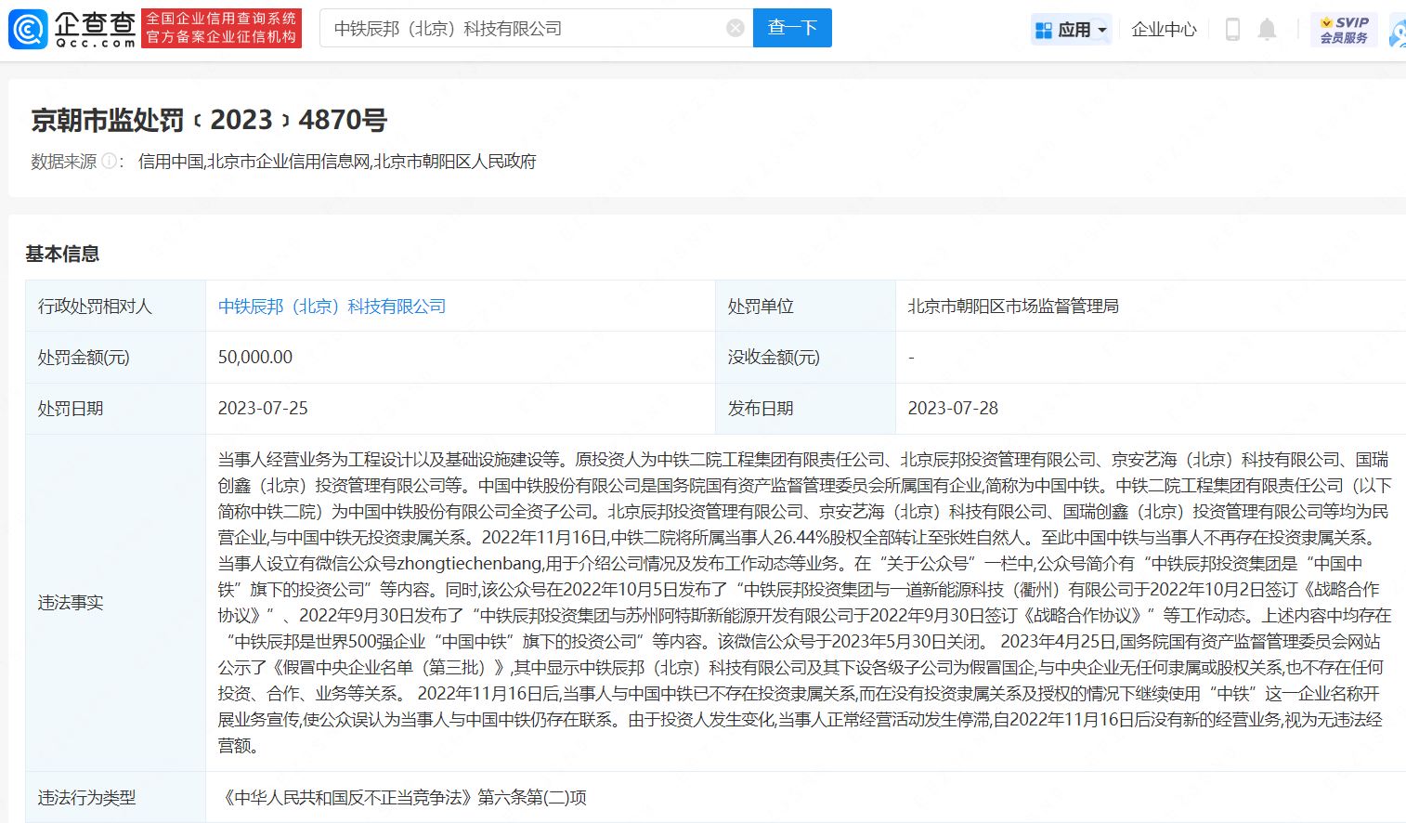
Task: Click the 基本信息 section heading
Action: [x=62, y=254]
